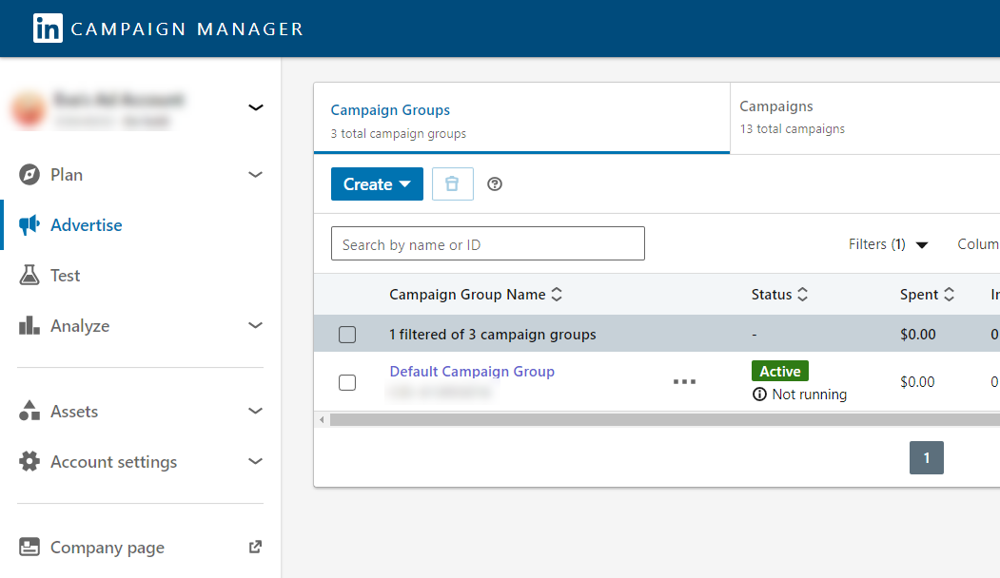
Task: Switch to the Campaigns tab
Action: pyautogui.click(x=865, y=118)
